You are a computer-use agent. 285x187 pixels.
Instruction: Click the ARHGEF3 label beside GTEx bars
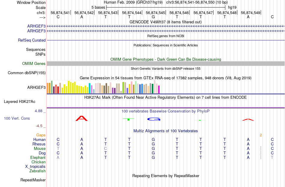click(37, 88)
